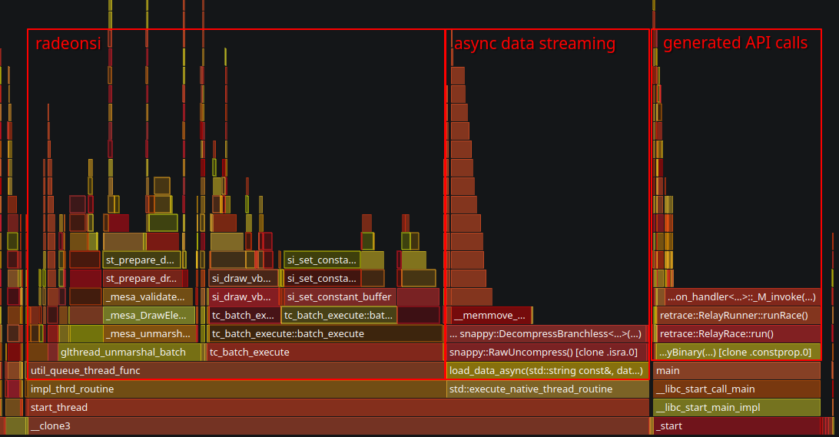The height and width of the screenshot is (437, 839).
Task: Select the _mesa_validate frame
Action: [145, 296]
